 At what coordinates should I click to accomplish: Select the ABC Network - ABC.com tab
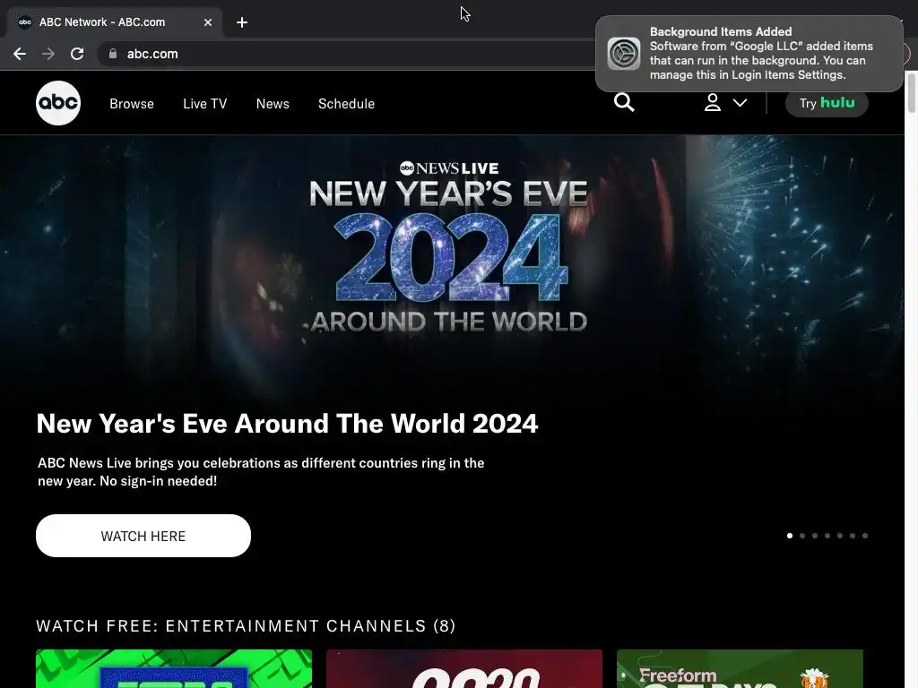pos(115,22)
